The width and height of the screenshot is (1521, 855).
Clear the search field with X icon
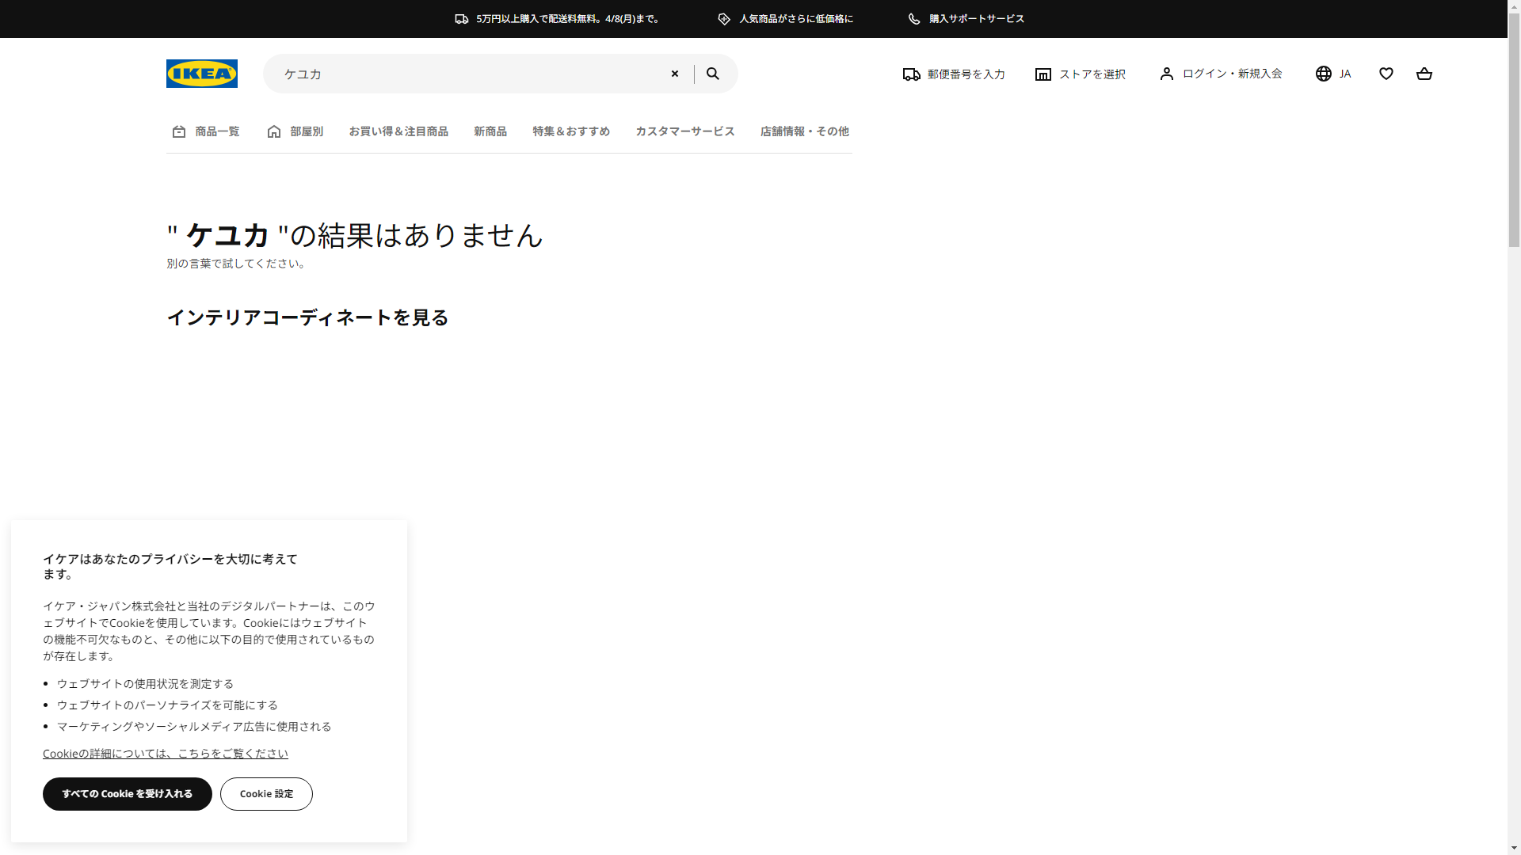click(675, 74)
